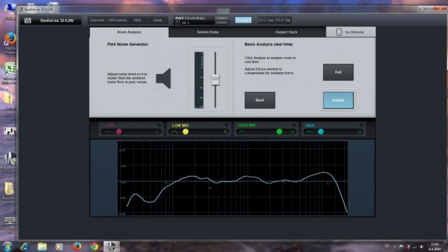Click the Fat Channel power icon
The width and height of the screenshot is (448, 252).
tap(177, 23)
